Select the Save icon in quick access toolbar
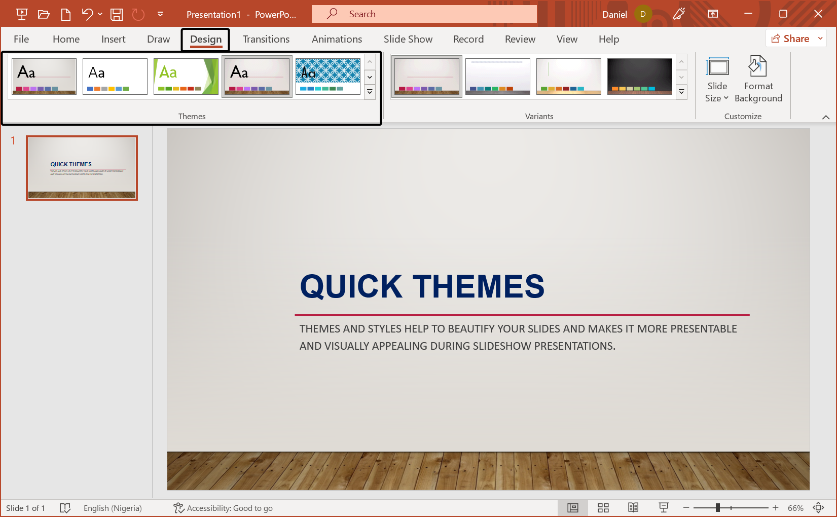 [x=116, y=14]
